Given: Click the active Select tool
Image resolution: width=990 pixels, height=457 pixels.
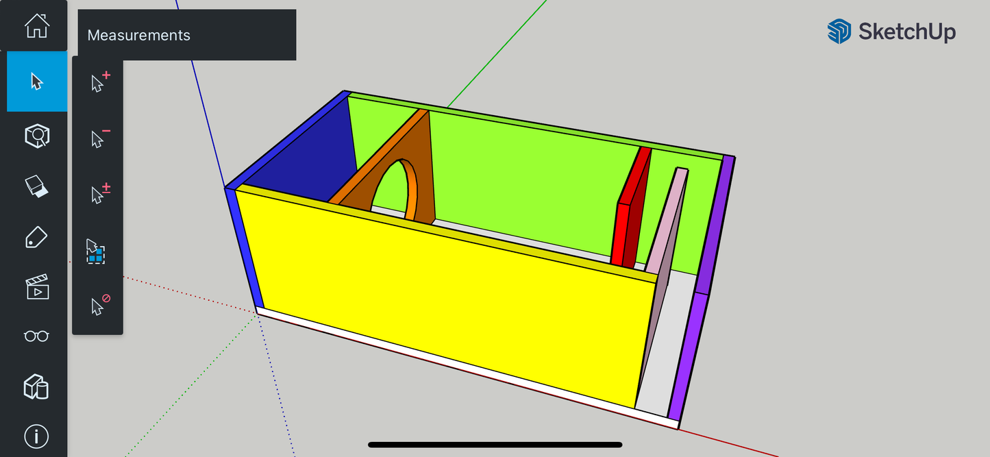Looking at the screenshot, I should [x=36, y=82].
